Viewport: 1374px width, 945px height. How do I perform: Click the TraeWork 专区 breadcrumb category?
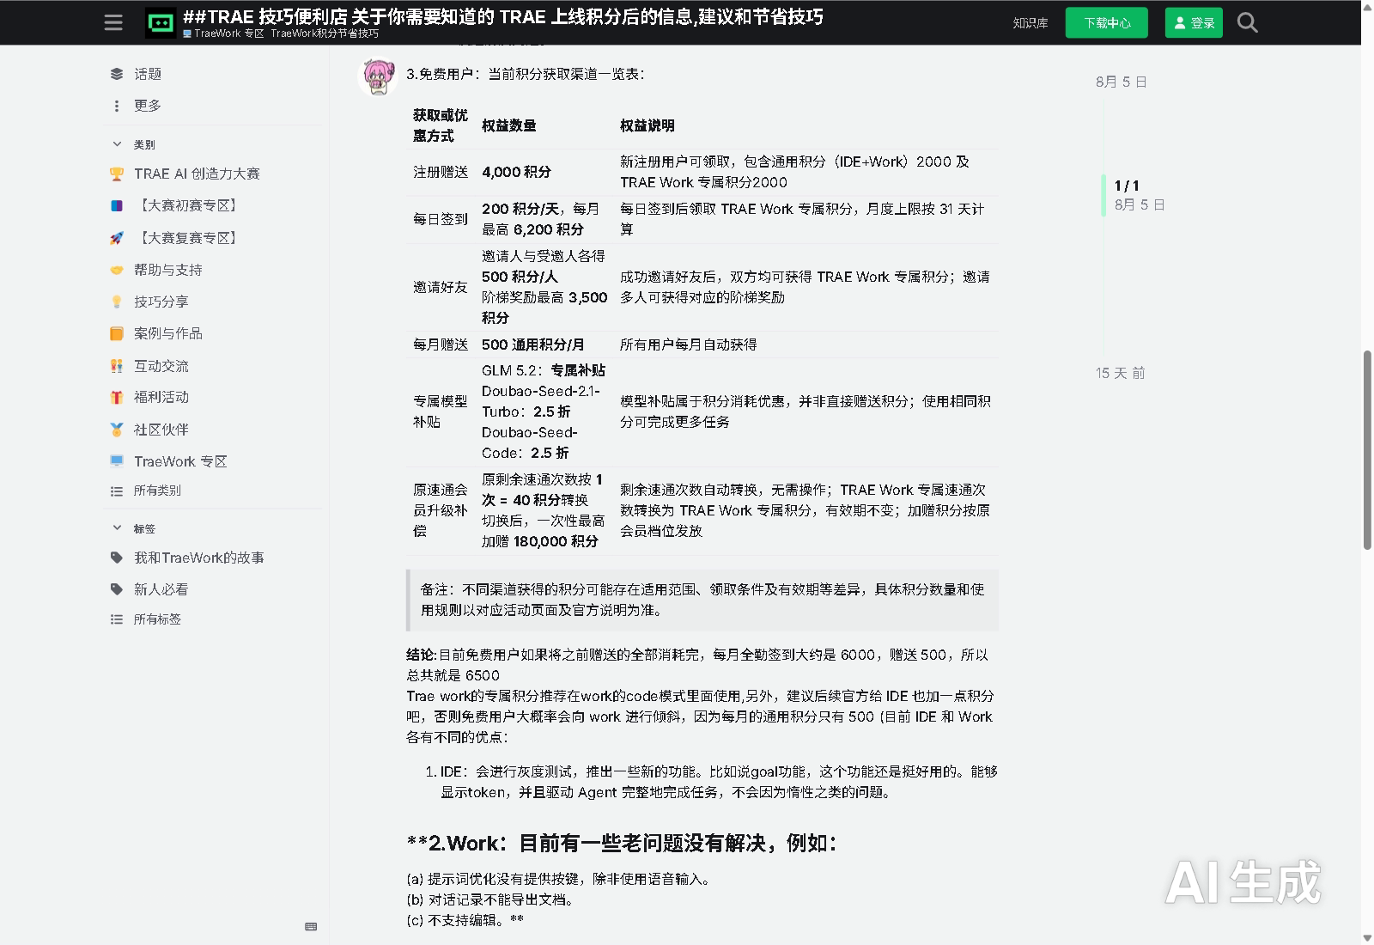[x=223, y=34]
